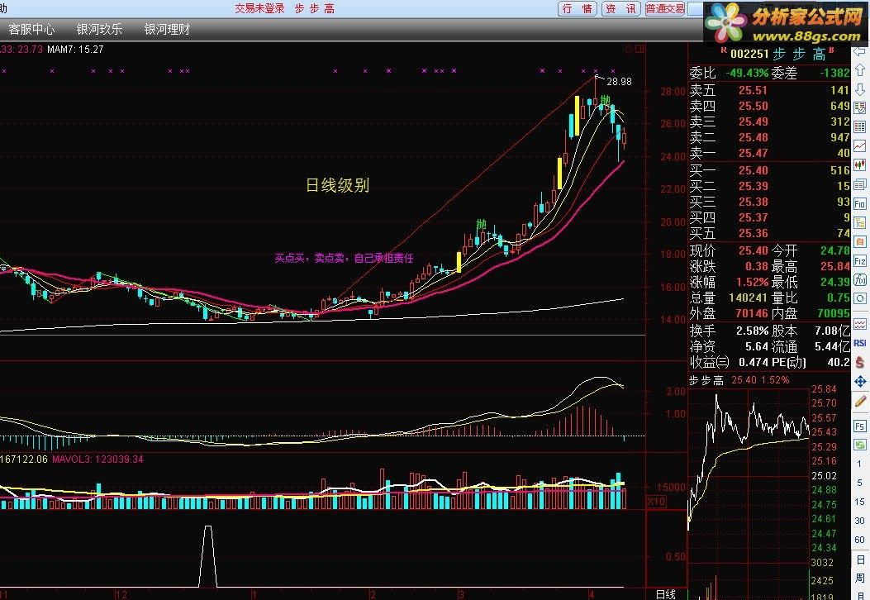Click the PE(动) 40.2 value

(839, 362)
